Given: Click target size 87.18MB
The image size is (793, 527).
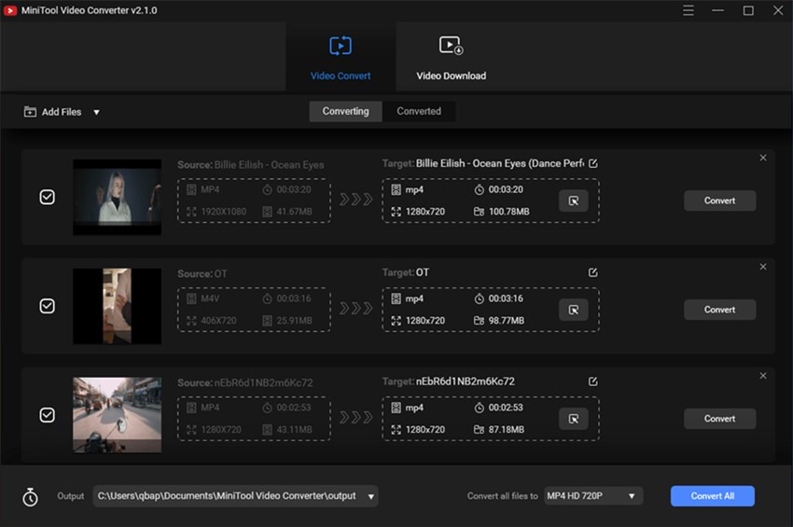Looking at the screenshot, I should (x=507, y=430).
